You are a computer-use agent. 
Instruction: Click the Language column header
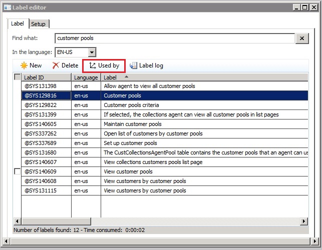pyautogui.click(x=86, y=77)
